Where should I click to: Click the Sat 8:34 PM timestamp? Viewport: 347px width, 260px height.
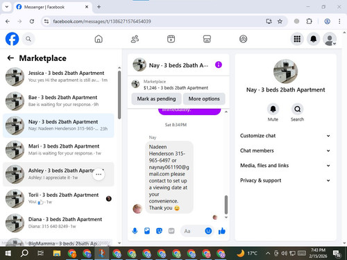pyautogui.click(x=176, y=125)
